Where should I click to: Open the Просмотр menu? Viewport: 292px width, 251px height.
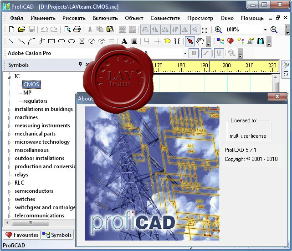pyautogui.click(x=200, y=18)
